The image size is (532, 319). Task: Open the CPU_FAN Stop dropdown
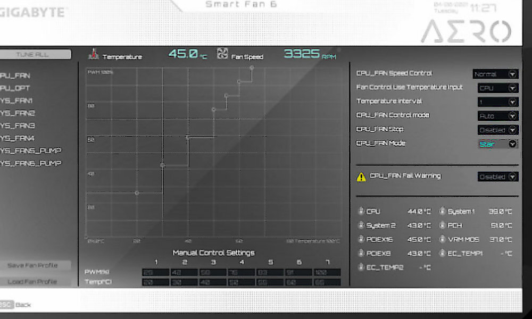[497, 129]
